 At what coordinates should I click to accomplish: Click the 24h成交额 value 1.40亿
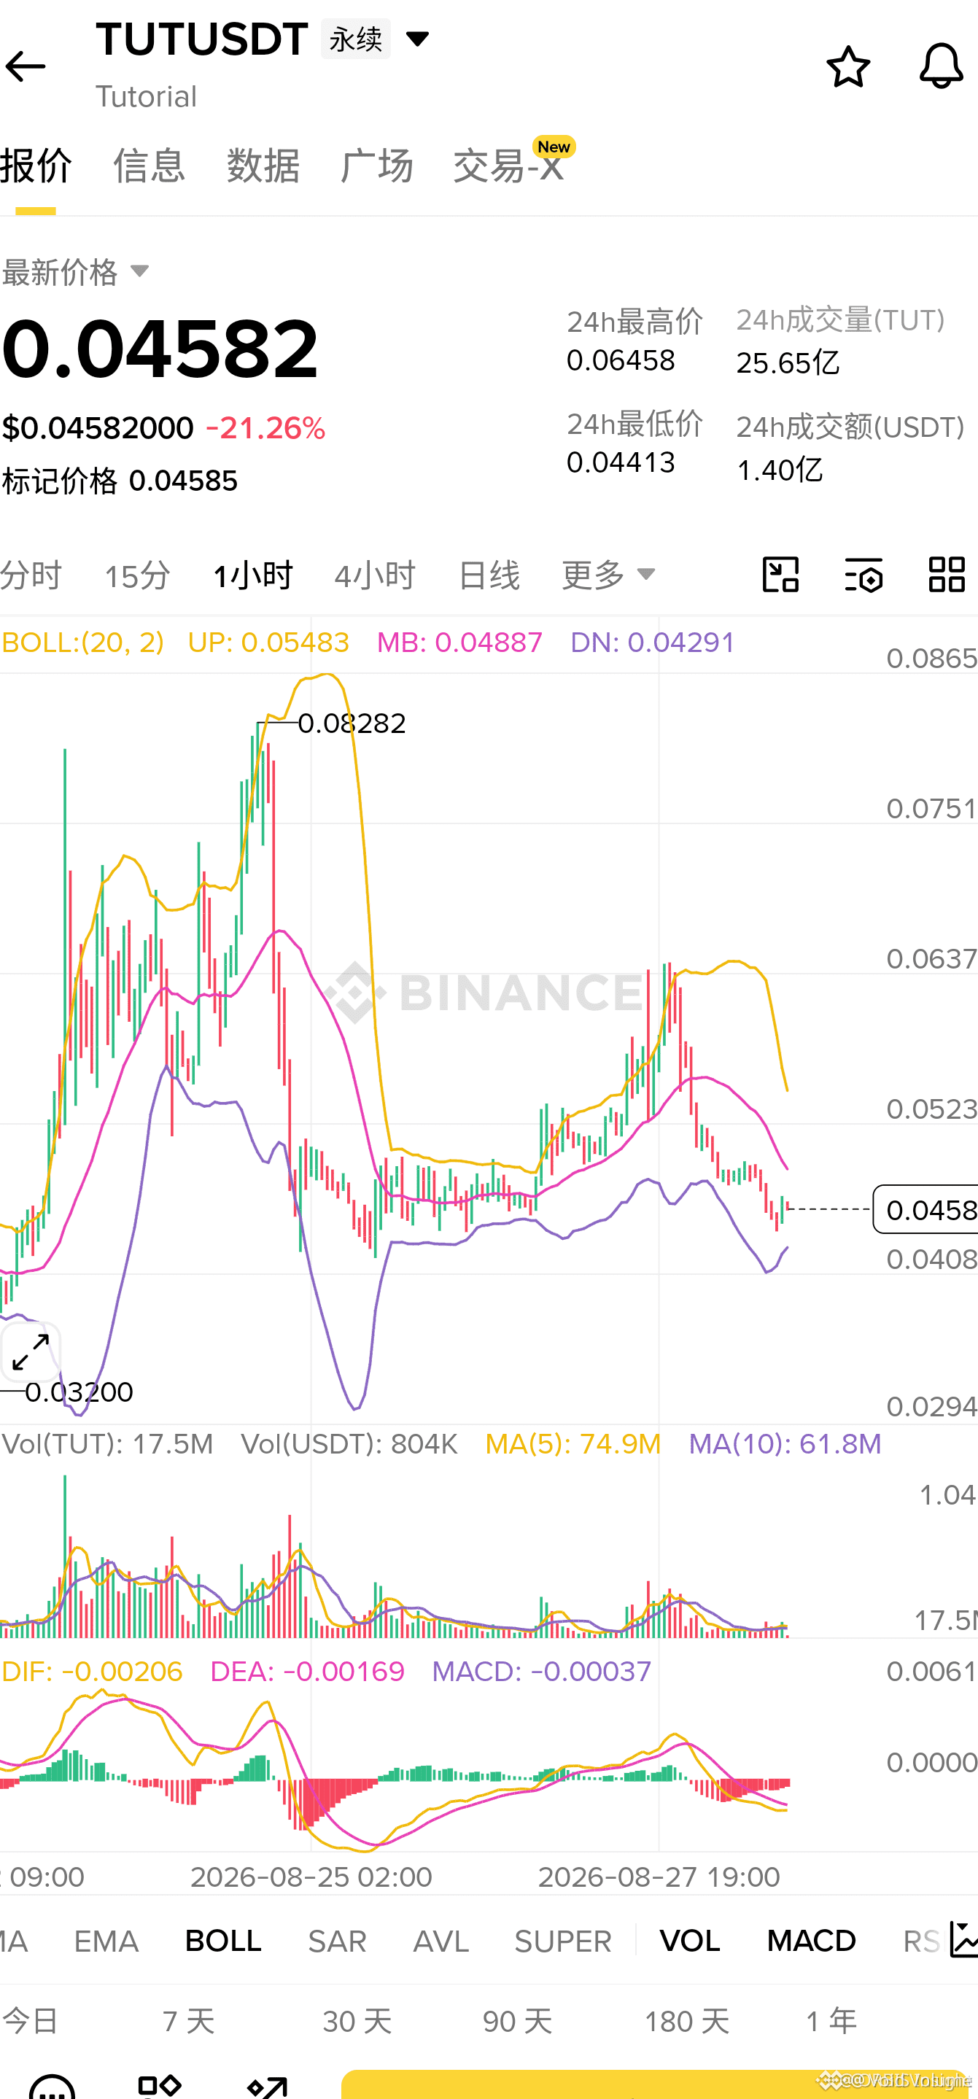[780, 470]
